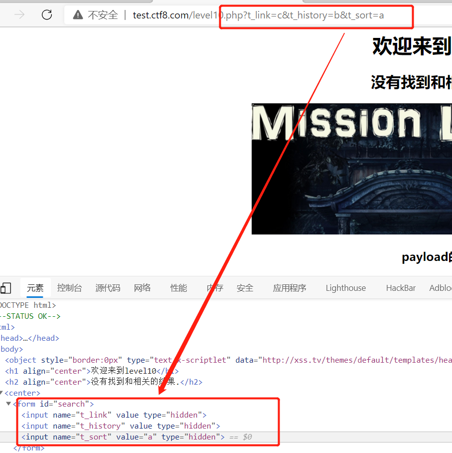Click the not-secure warning triangle icon
The width and height of the screenshot is (452, 453).
tap(78, 15)
